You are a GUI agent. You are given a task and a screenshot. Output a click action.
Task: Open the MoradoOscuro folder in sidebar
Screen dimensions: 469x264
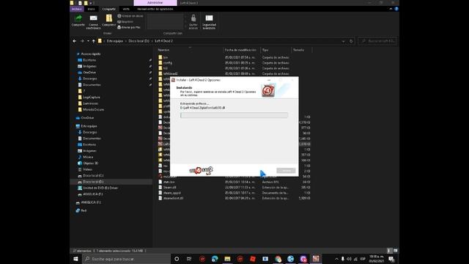(x=93, y=109)
